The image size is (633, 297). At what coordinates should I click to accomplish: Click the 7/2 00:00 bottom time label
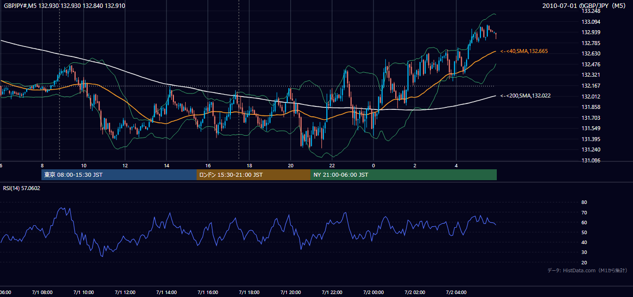373,293
